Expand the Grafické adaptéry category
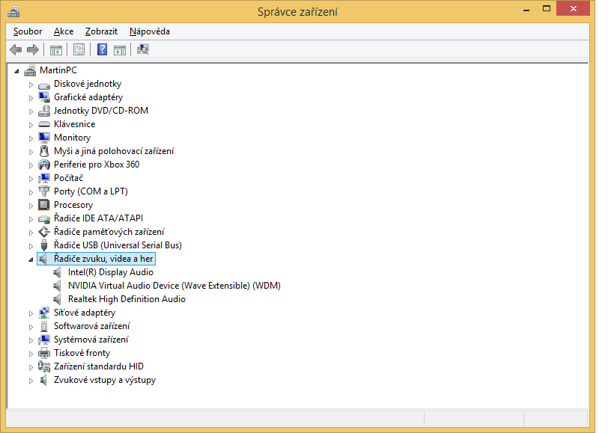Screen dimensions: 611x433 [x=31, y=97]
